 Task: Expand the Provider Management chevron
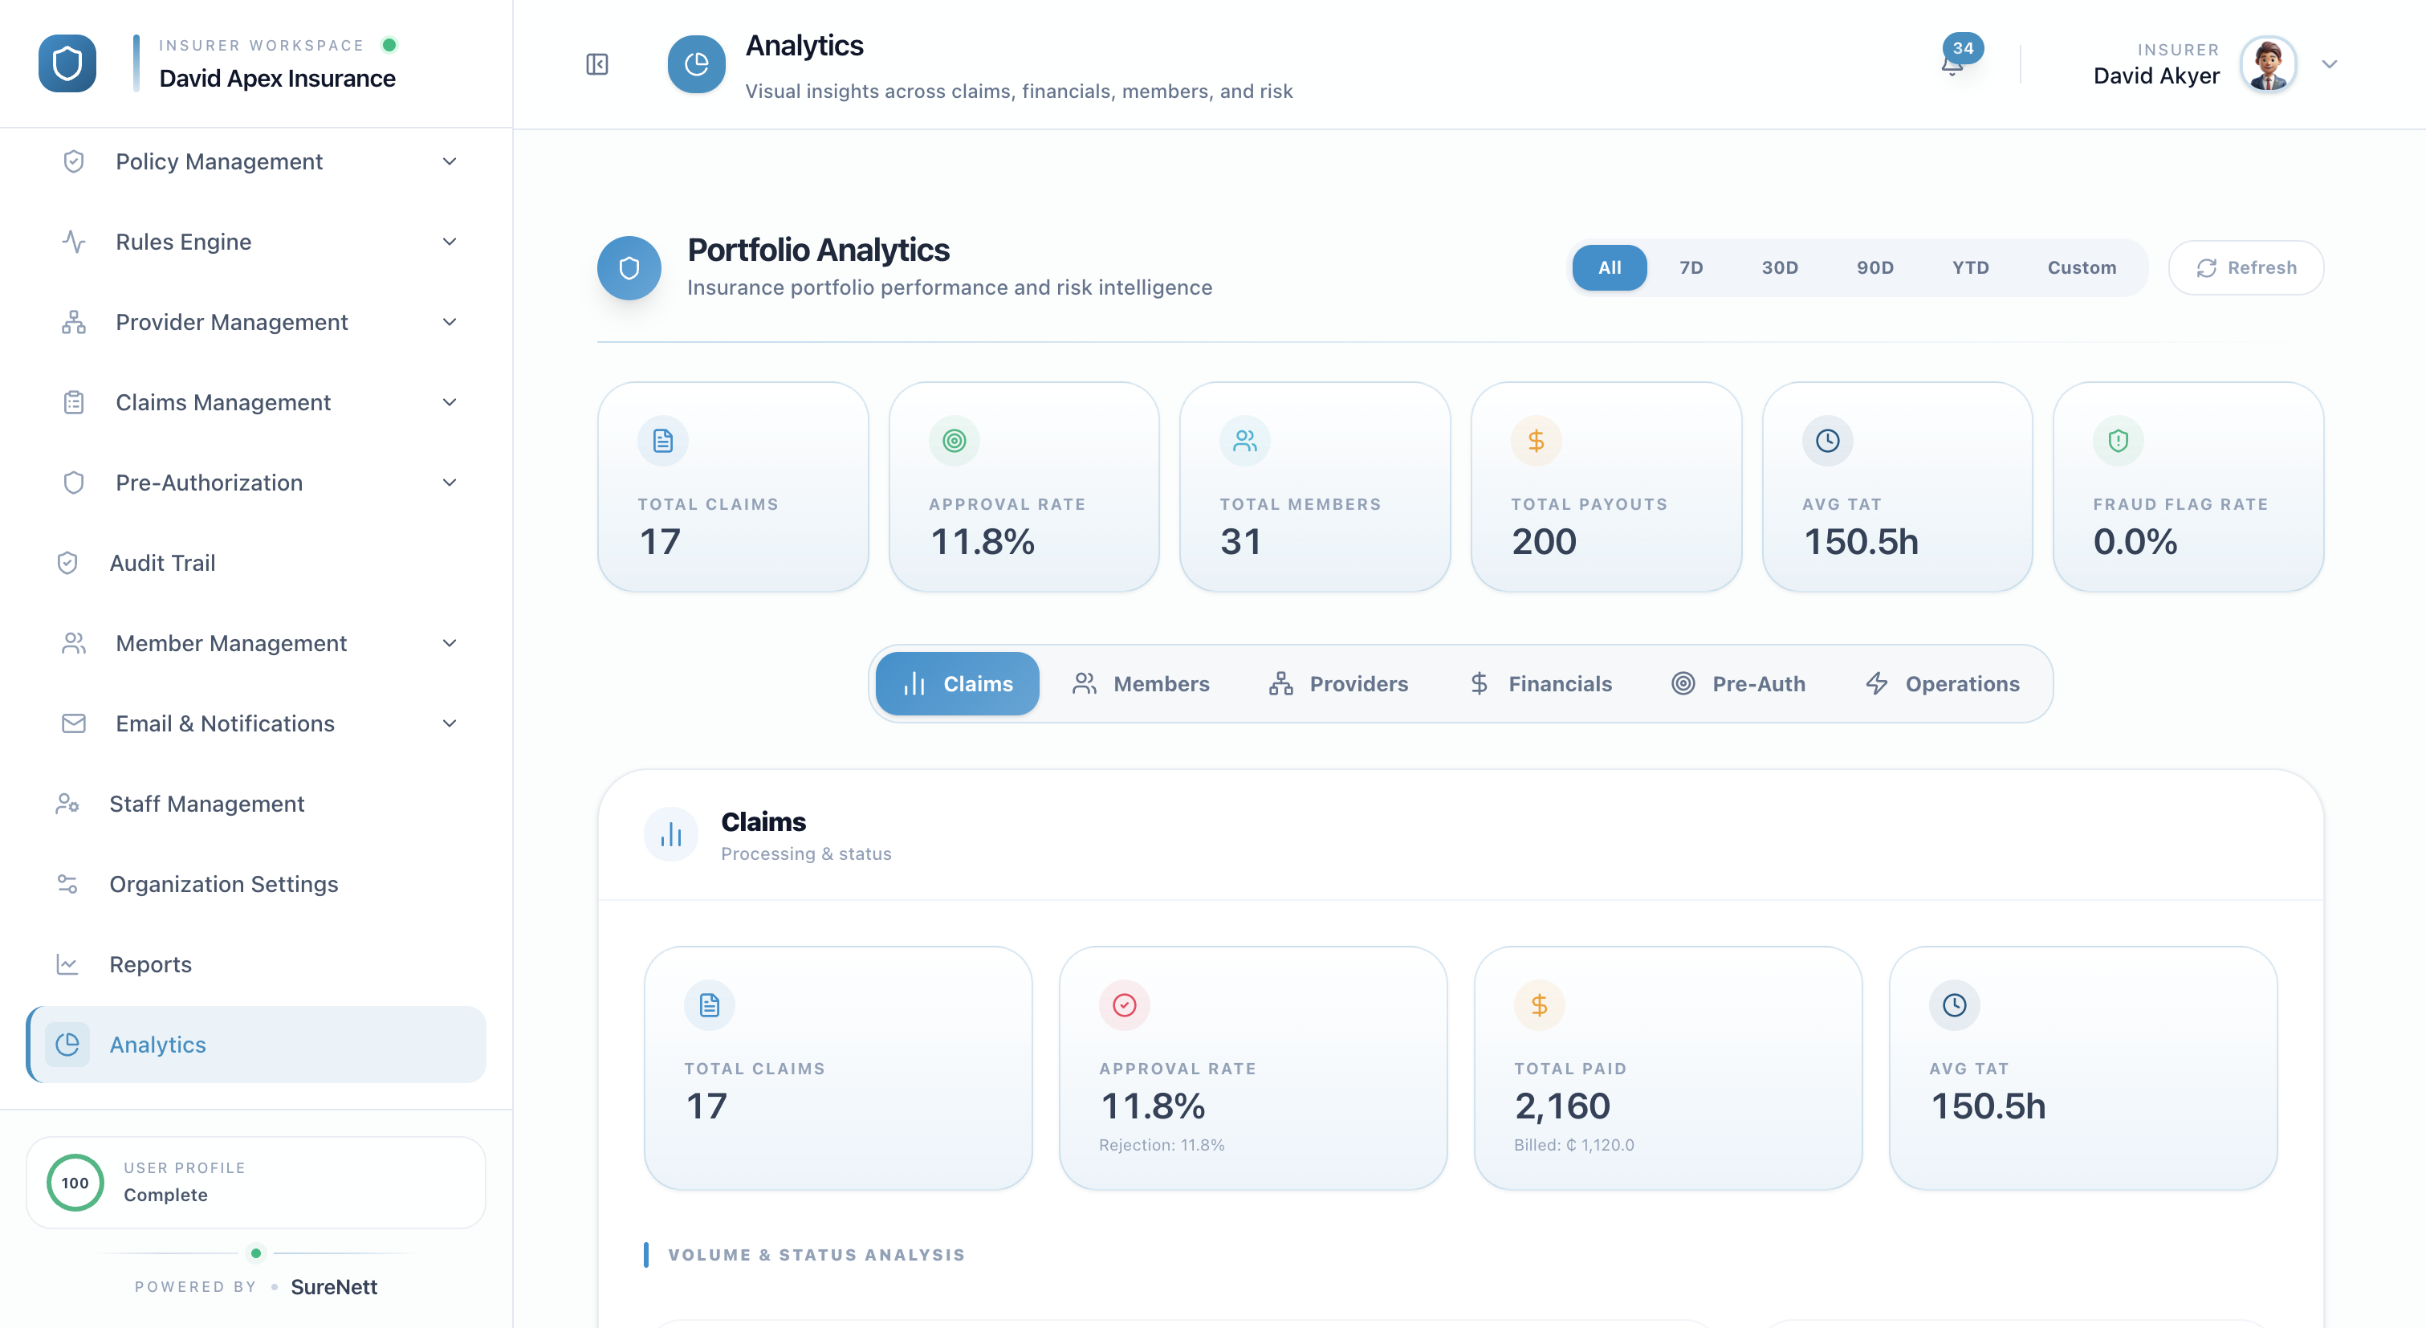(450, 322)
